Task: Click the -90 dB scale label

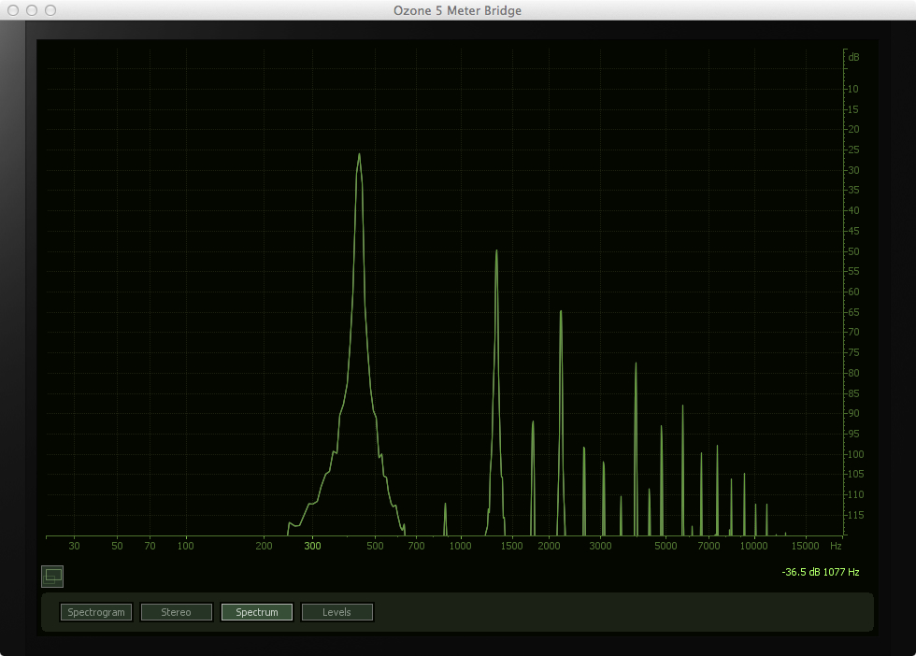Action: pos(852,414)
